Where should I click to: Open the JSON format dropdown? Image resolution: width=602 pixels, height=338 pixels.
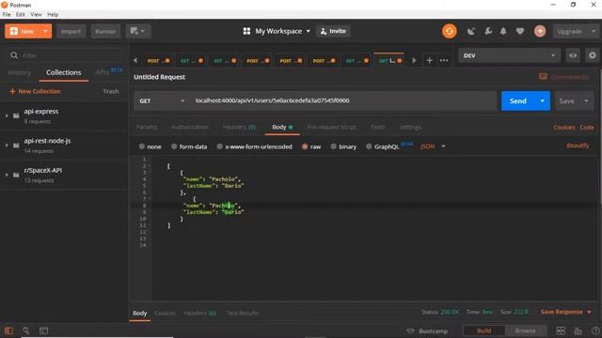point(433,146)
